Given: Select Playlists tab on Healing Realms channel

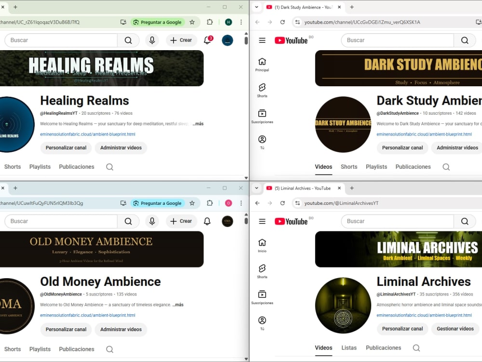Looking at the screenshot, I should [40, 167].
